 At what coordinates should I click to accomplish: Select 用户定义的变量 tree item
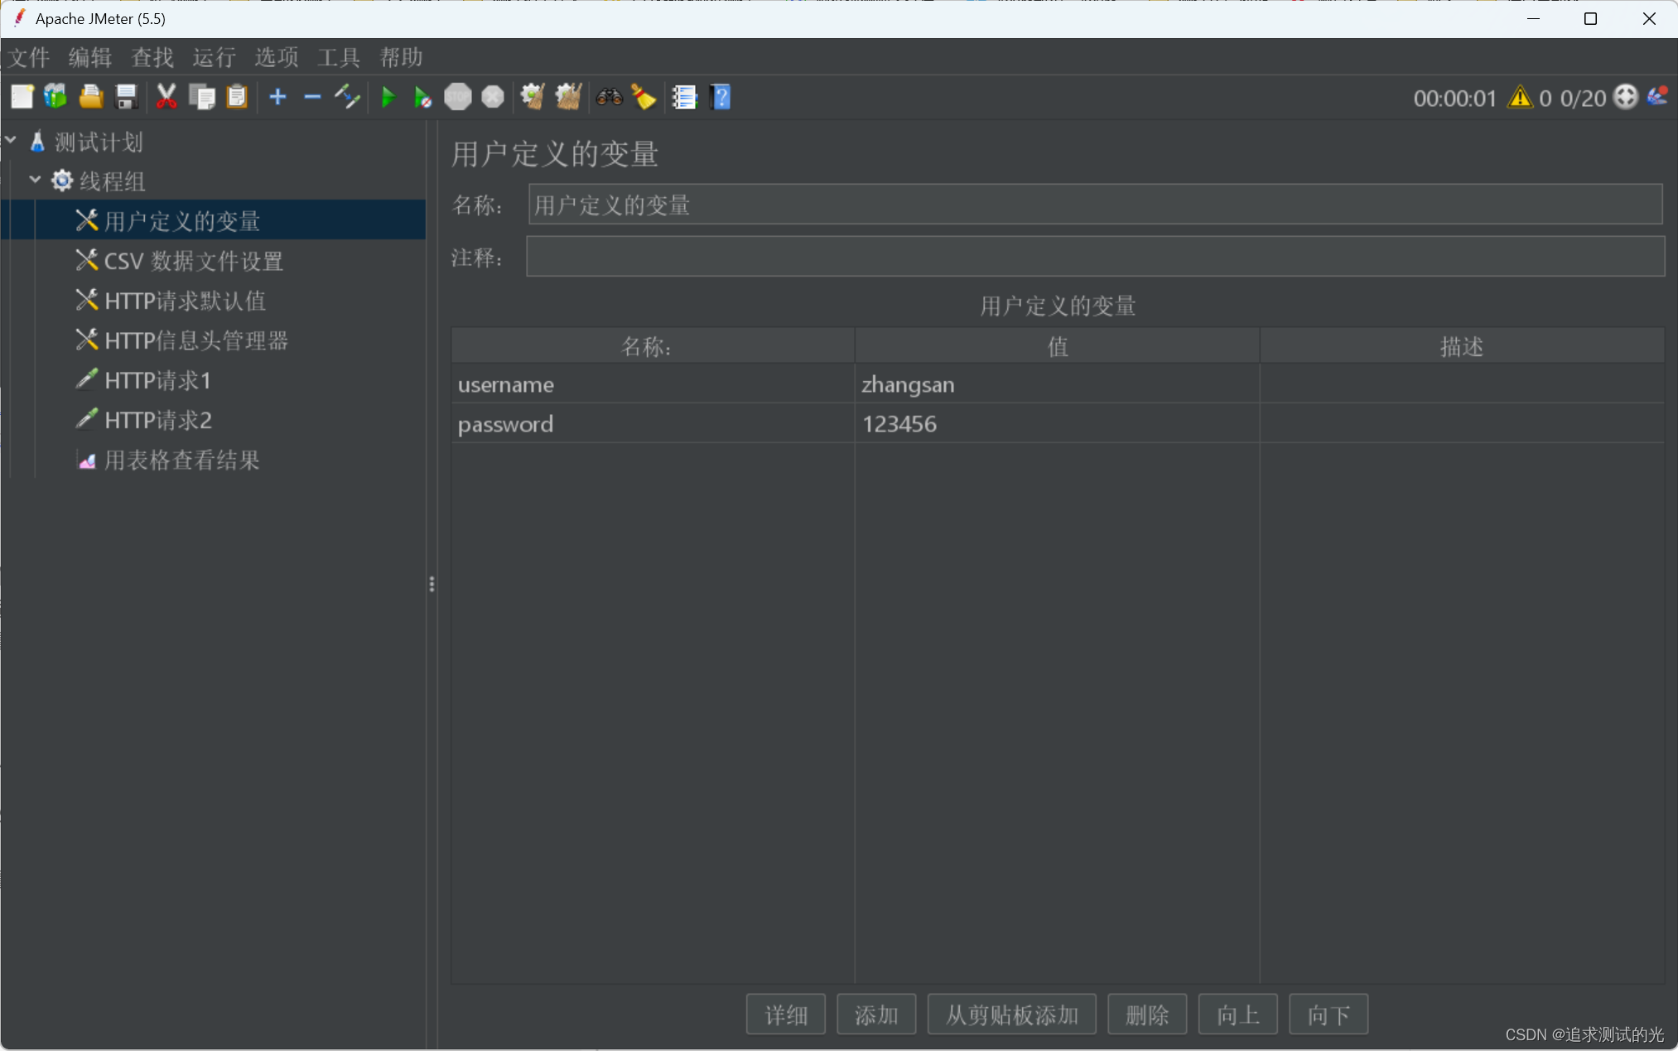[182, 220]
